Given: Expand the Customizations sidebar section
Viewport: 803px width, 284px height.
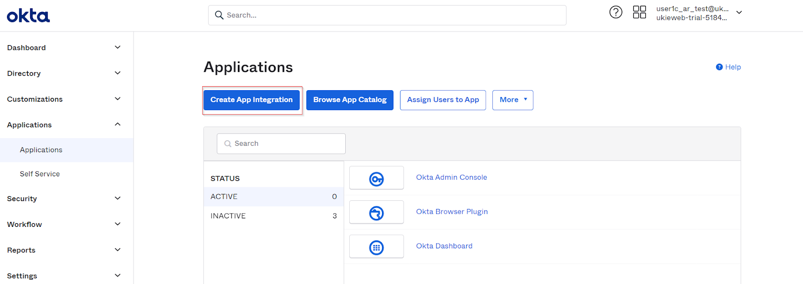Looking at the screenshot, I should pyautogui.click(x=117, y=99).
